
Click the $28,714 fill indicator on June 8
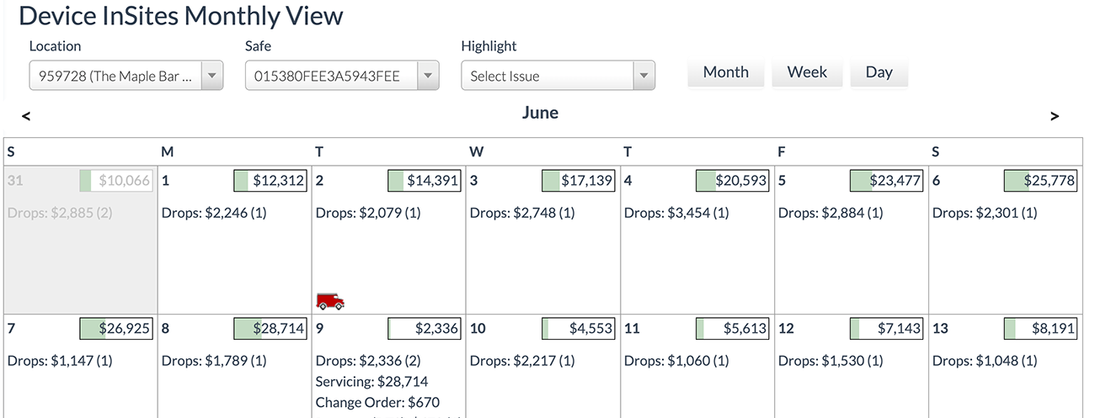270,329
